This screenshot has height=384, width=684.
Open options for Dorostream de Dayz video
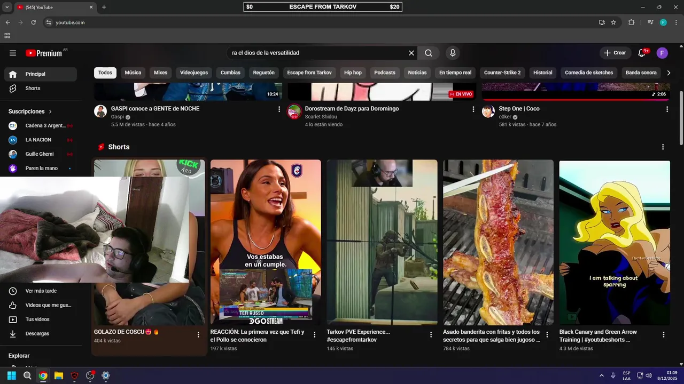(x=473, y=109)
